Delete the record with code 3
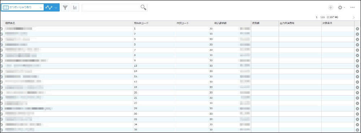The image size is (361, 133). pyautogui.click(x=357, y=39)
